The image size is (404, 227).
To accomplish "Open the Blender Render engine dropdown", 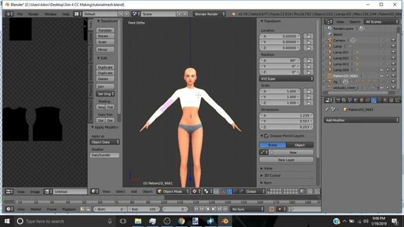I will pyautogui.click(x=210, y=14).
